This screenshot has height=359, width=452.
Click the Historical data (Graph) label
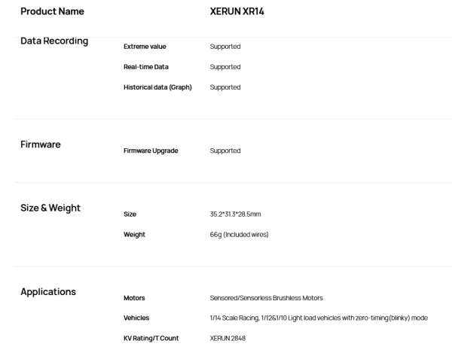click(x=157, y=87)
